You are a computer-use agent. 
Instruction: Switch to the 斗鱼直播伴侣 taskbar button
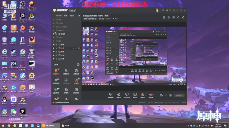(51, 126)
